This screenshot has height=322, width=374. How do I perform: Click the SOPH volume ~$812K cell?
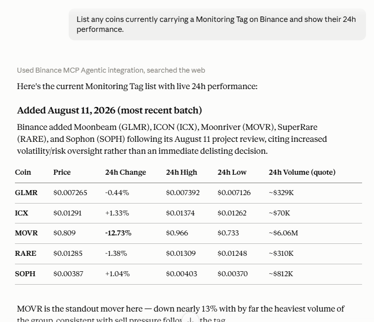coord(280,274)
